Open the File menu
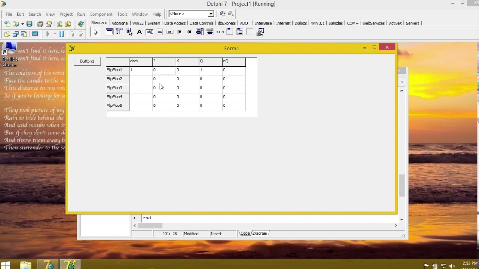479x269 pixels. tap(9, 14)
